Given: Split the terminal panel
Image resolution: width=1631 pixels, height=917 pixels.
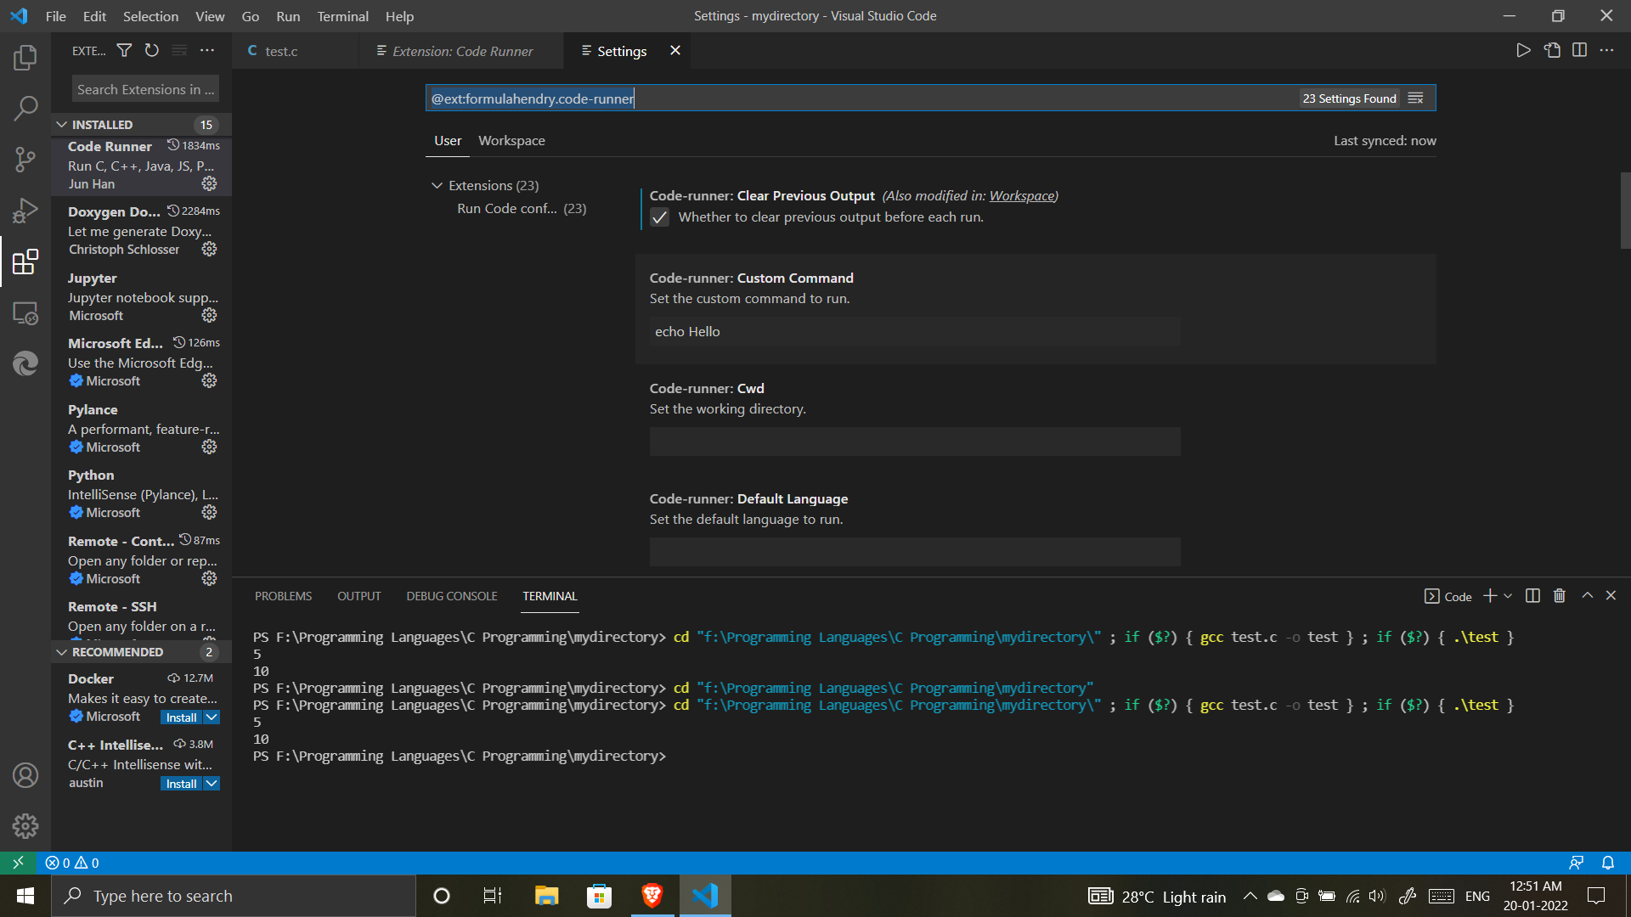Looking at the screenshot, I should tap(1532, 596).
